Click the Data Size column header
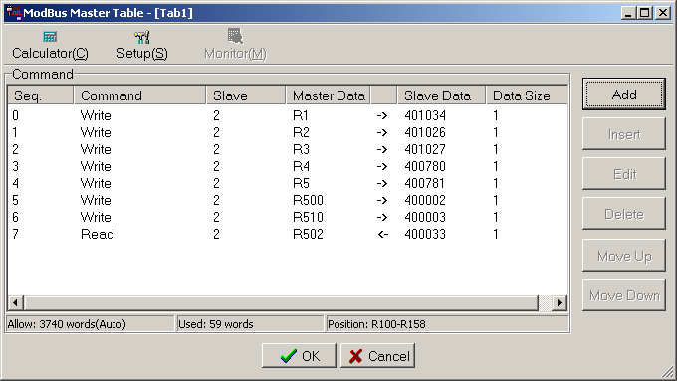 click(x=527, y=95)
